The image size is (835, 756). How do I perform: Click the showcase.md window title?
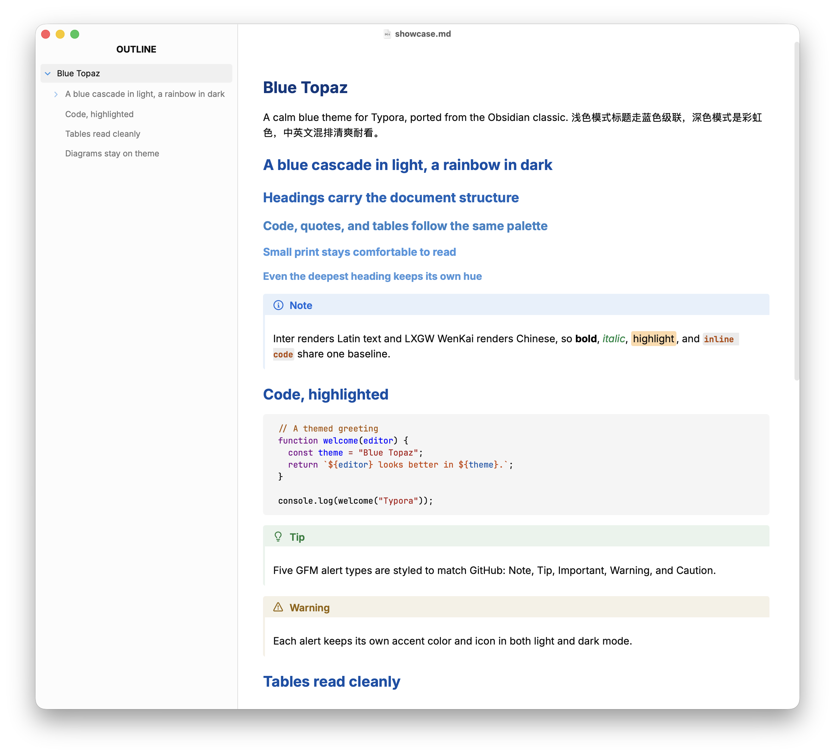point(423,34)
